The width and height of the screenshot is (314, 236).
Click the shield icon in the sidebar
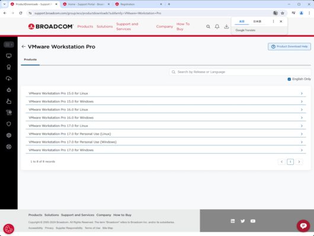click(x=9, y=124)
